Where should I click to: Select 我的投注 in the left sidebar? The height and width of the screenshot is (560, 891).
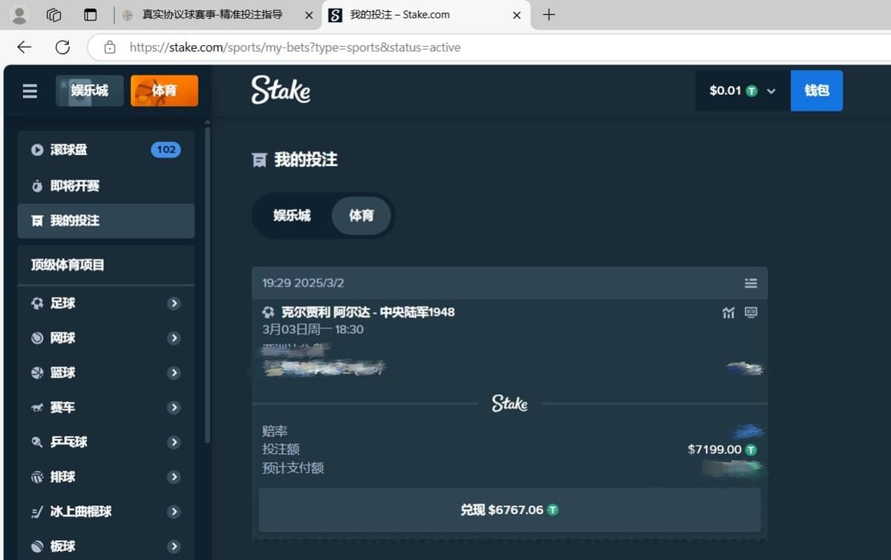tap(106, 221)
